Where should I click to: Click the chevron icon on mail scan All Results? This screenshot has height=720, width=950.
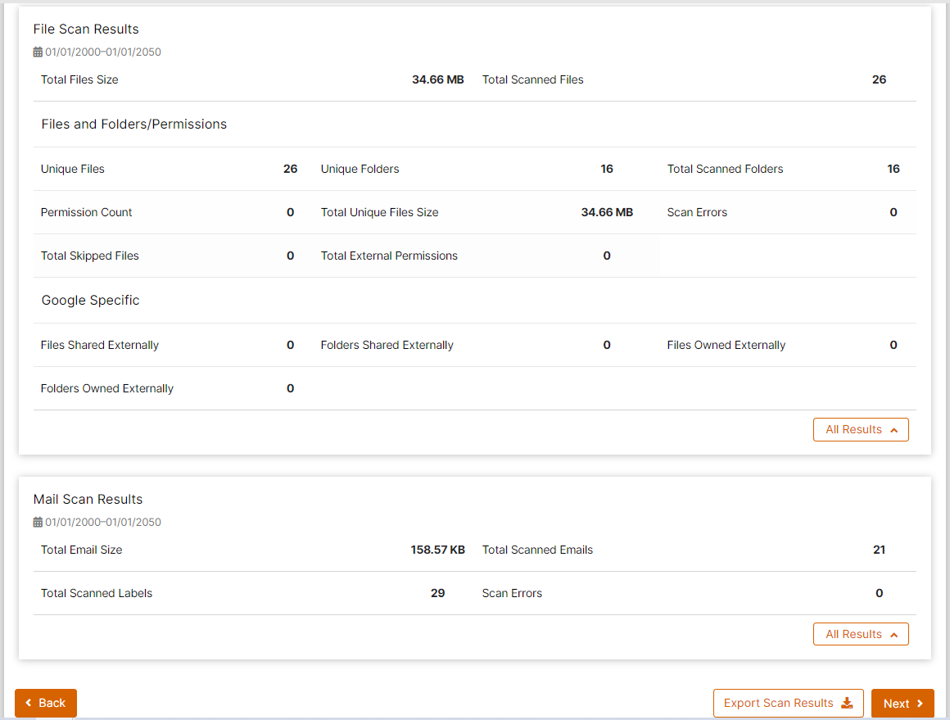coord(893,633)
